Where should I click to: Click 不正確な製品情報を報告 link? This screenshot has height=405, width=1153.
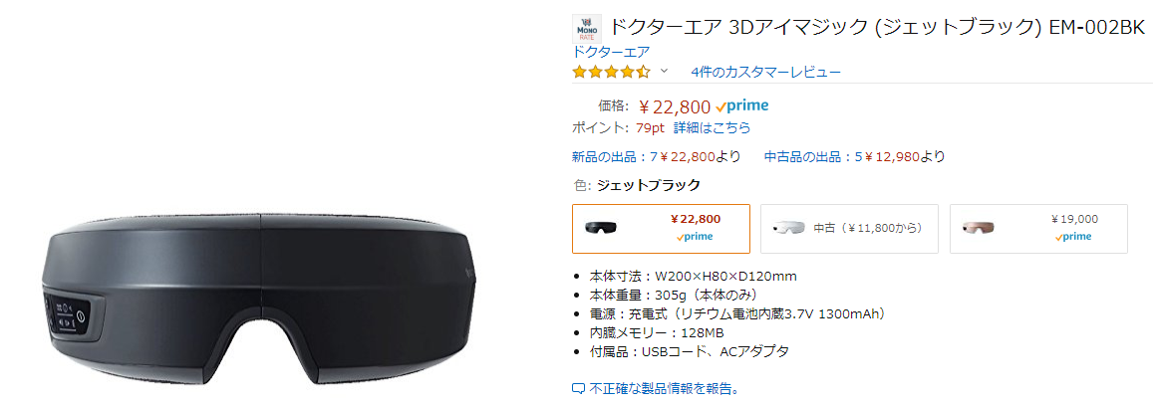pyautogui.click(x=663, y=388)
